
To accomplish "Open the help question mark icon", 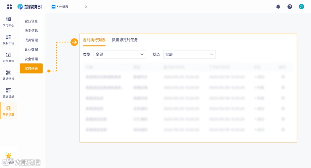I will point(290,7).
